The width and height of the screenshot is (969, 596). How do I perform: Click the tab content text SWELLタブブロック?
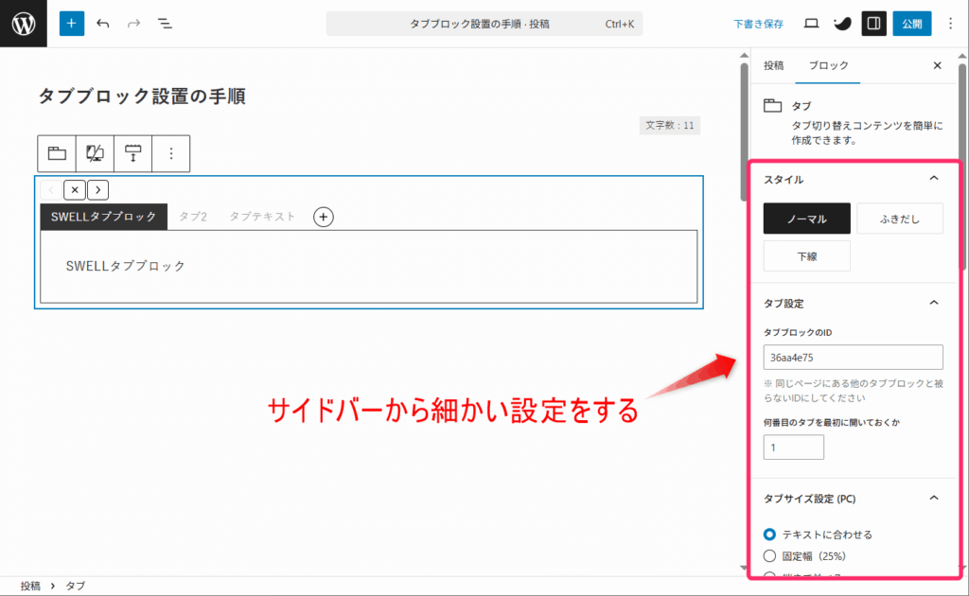[126, 266]
